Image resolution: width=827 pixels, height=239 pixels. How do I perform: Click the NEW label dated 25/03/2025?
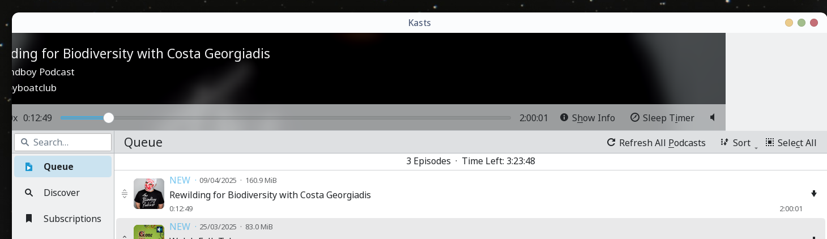(x=180, y=227)
